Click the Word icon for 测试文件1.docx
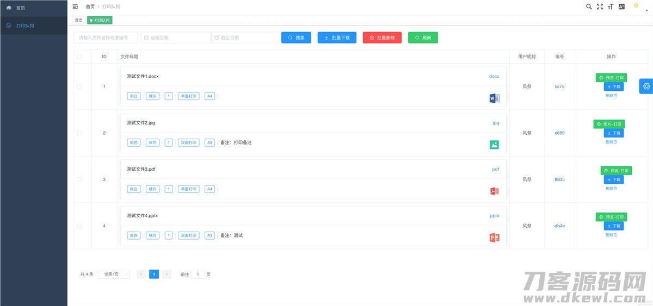This screenshot has height=306, width=653. 494,98
